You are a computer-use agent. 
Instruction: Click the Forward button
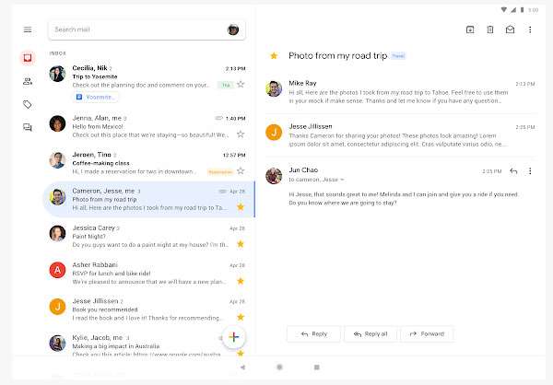427,333
